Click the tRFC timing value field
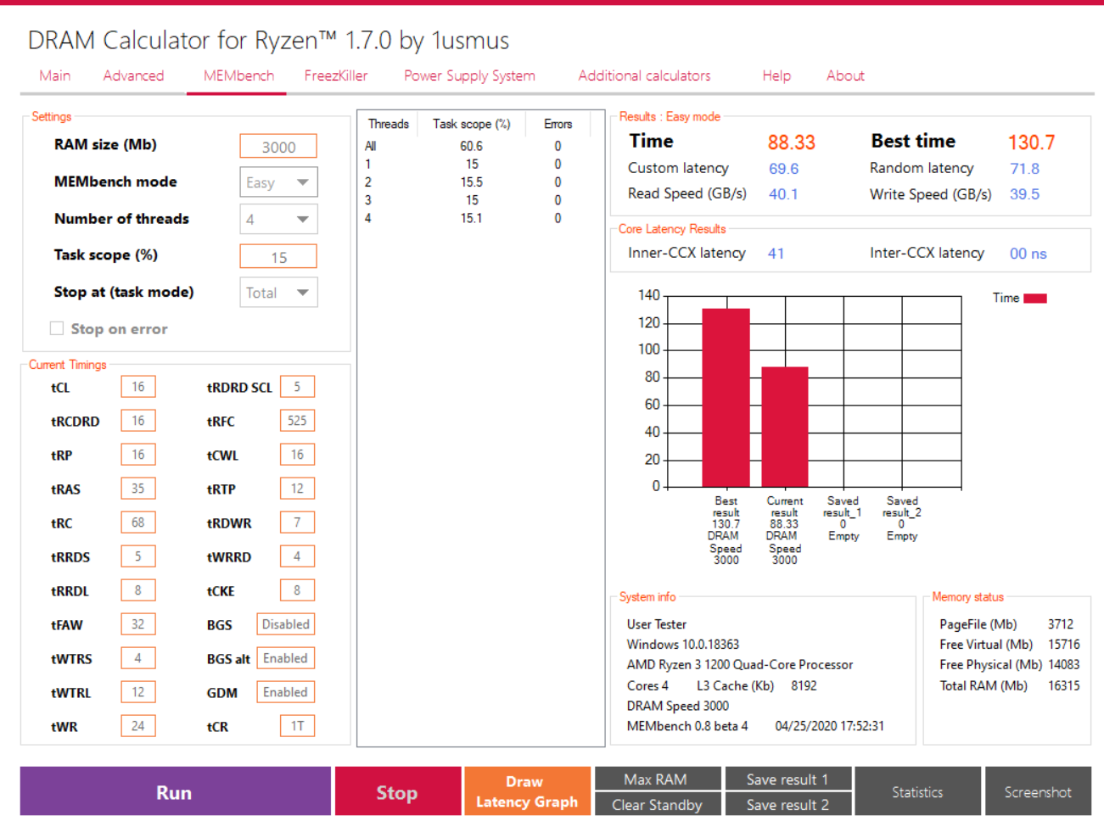The height and width of the screenshot is (827, 1104). pos(297,421)
